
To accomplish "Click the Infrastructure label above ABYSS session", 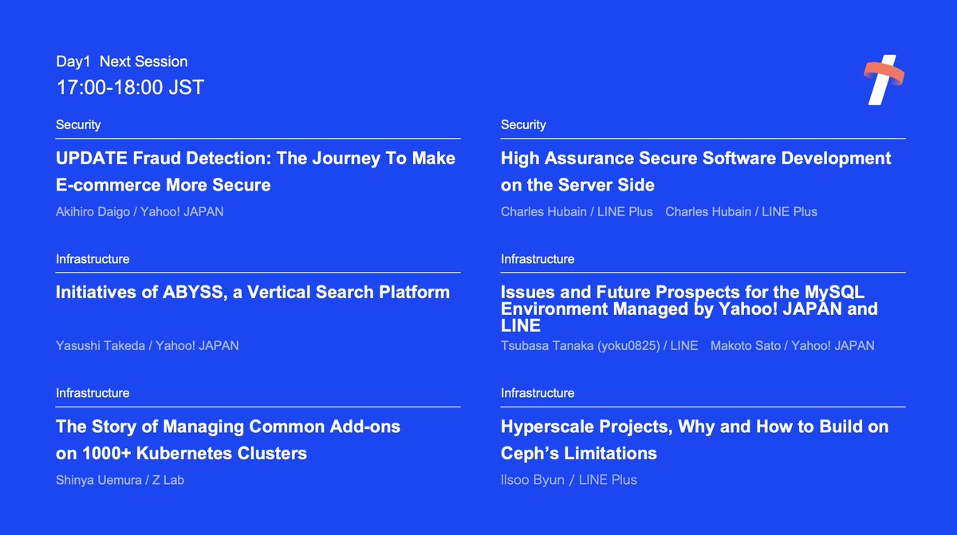I will pos(93,258).
